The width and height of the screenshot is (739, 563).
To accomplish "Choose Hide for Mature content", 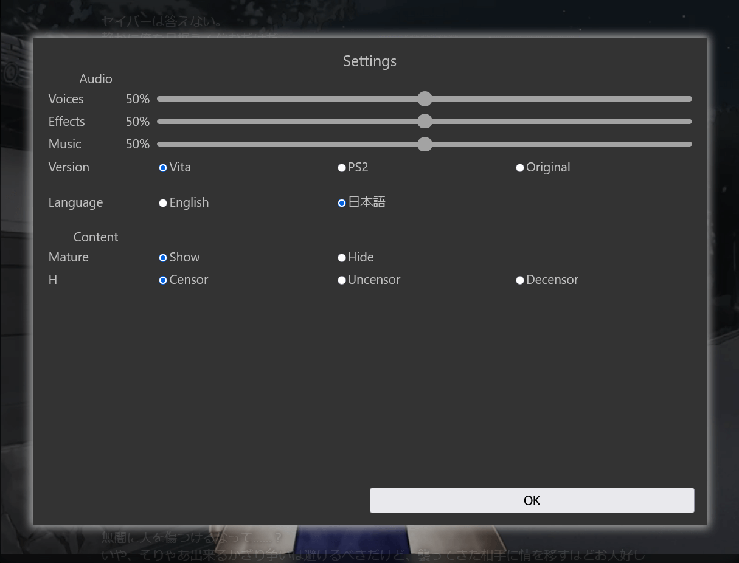I will [342, 258].
